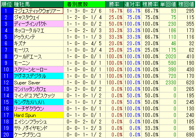Click 複回値 value 96

pos(186,128)
